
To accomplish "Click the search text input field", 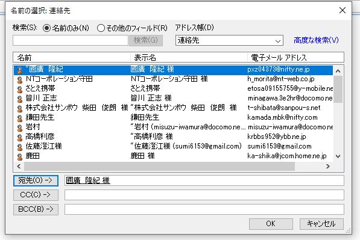I will click(x=71, y=40).
